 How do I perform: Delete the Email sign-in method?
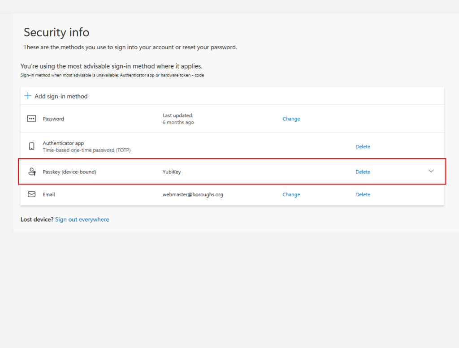coord(363,194)
